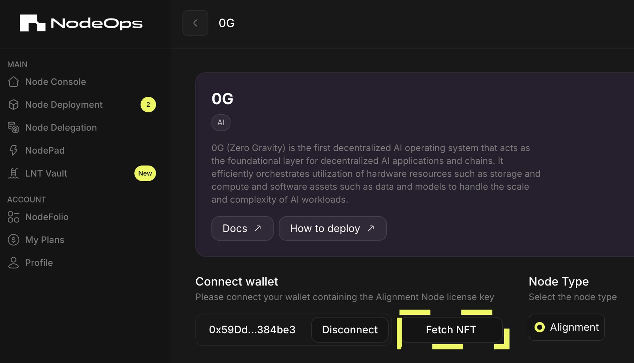Switch to the Node Delegation menu entry

(x=61, y=127)
